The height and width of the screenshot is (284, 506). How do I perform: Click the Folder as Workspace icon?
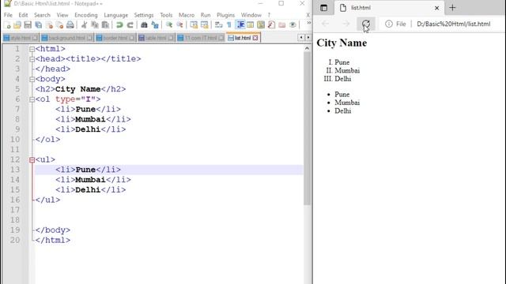pyautogui.click(x=281, y=24)
